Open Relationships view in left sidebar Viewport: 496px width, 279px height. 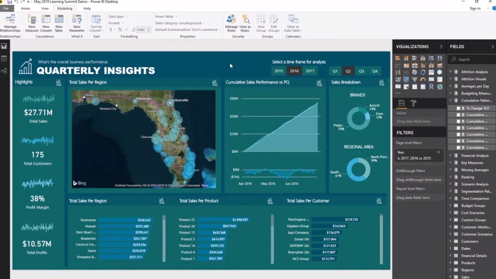pyautogui.click(x=4, y=71)
